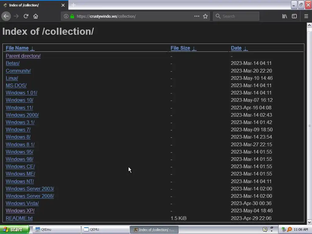This screenshot has width=312, height=234.
Task: Open the Windows 8.1/ folder link
Action: point(20,145)
